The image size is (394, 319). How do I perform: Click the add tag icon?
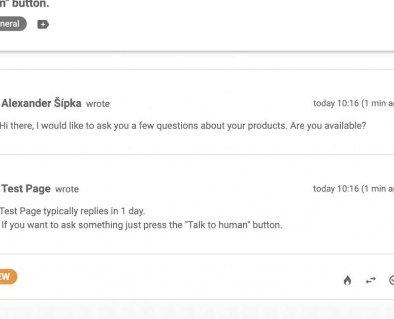[x=43, y=24]
